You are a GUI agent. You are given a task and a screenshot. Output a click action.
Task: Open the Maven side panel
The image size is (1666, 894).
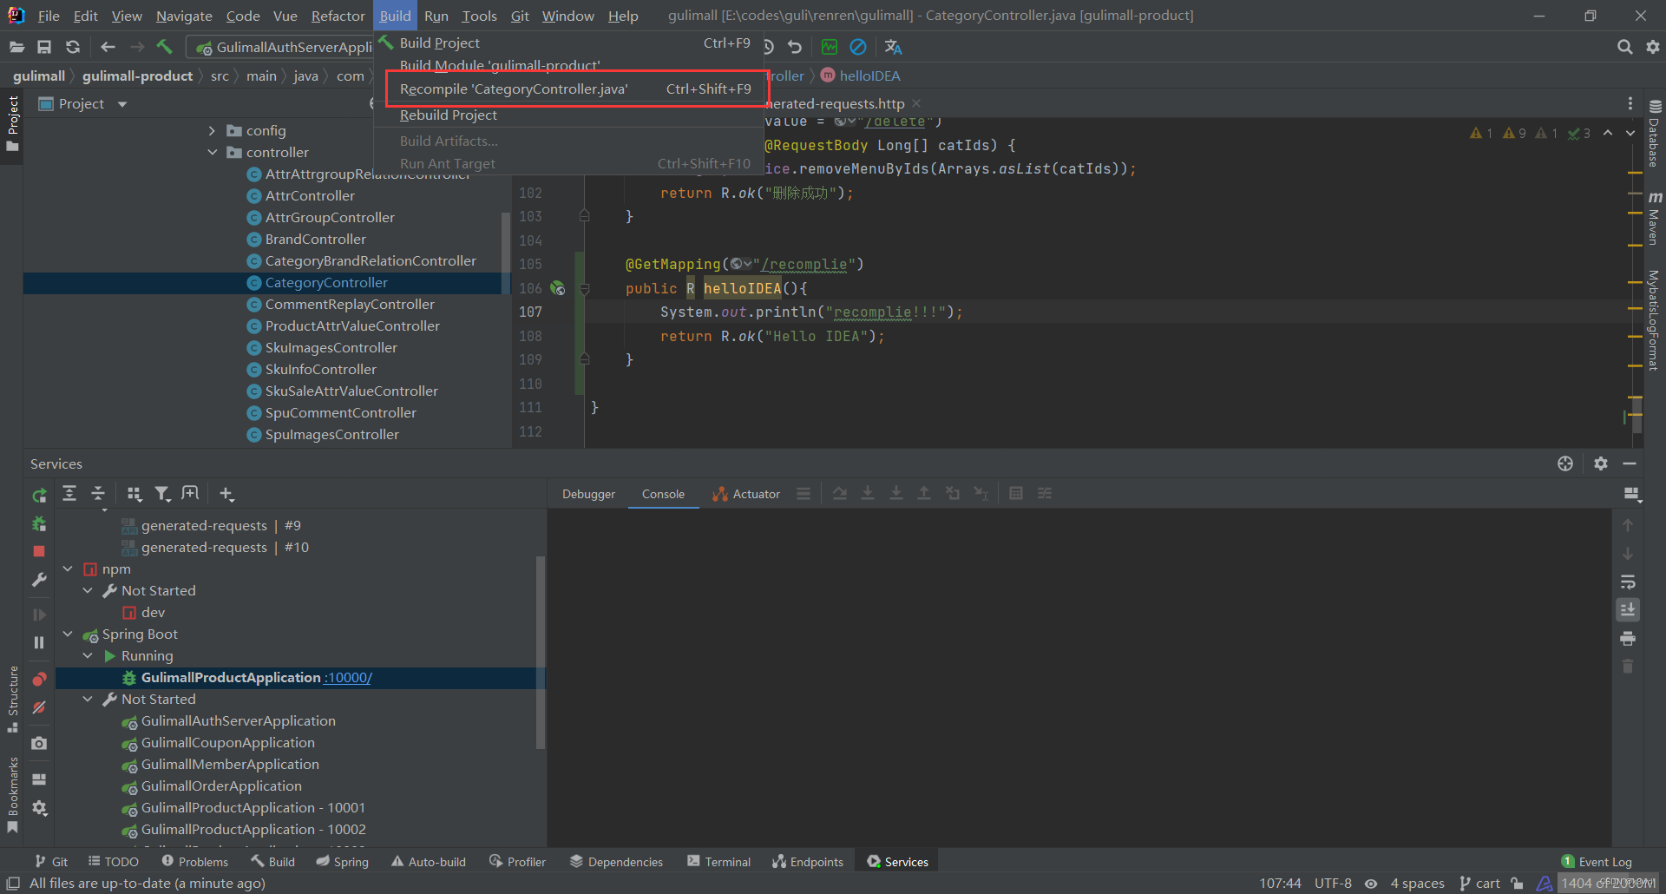tap(1655, 219)
